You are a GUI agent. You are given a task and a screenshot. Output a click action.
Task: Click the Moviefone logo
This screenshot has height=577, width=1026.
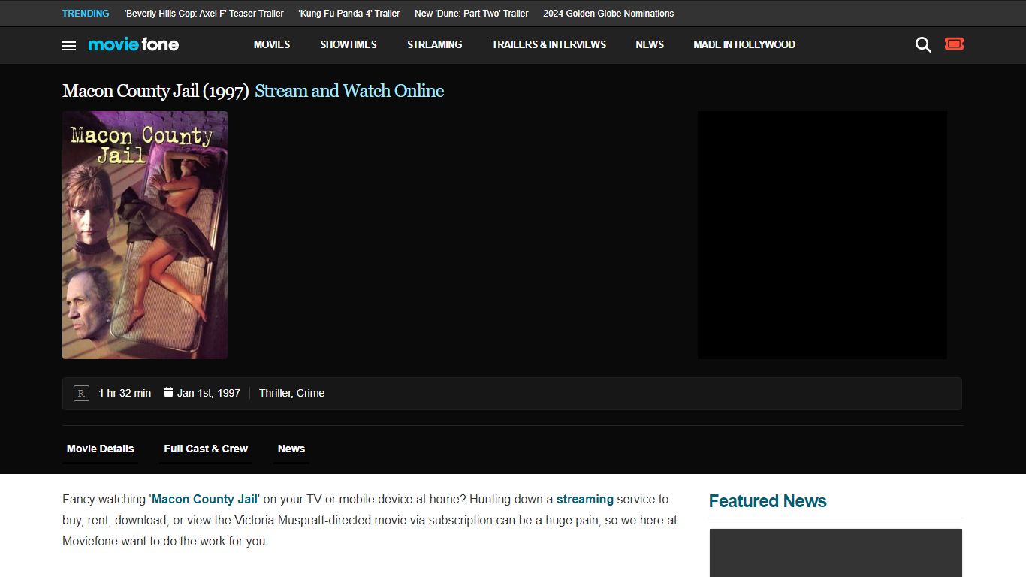[x=134, y=44]
